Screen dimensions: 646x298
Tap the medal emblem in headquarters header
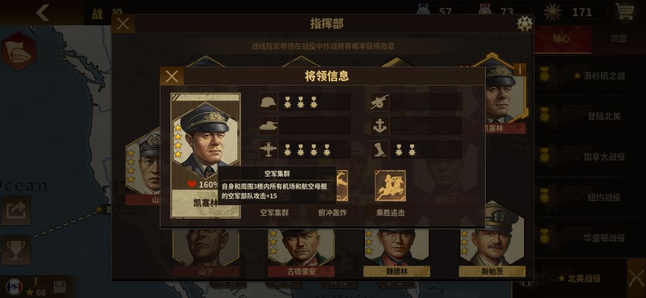525,24
